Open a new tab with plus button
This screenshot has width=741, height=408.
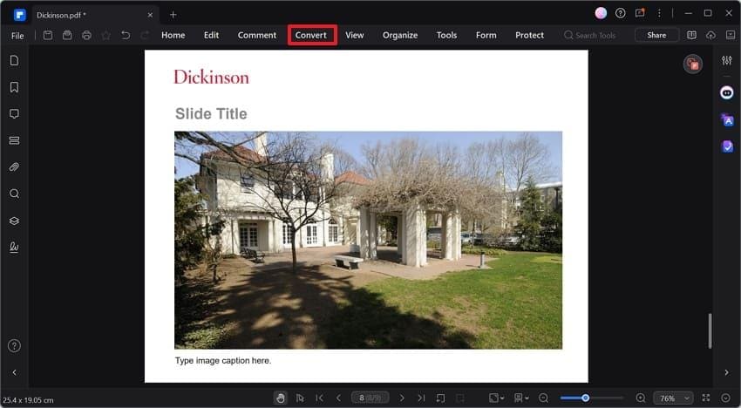173,15
